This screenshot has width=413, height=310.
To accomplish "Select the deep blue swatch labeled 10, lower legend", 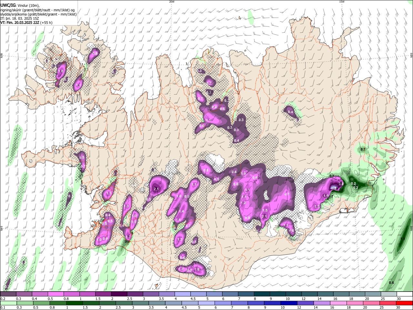I will coord(288,303).
